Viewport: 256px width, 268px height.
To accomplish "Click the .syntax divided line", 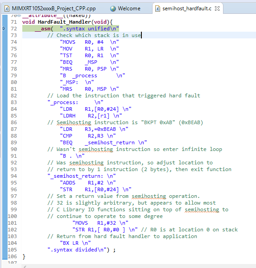I will click(x=82, y=250).
